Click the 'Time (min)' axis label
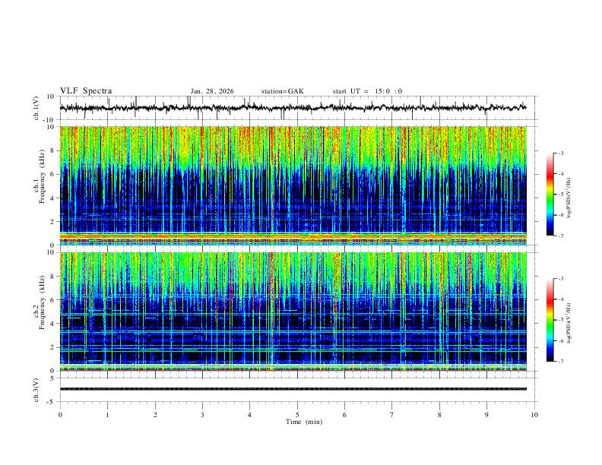602x465 pixels. click(x=304, y=422)
